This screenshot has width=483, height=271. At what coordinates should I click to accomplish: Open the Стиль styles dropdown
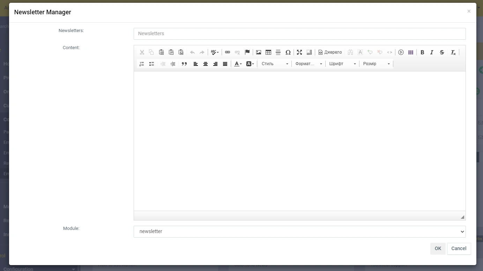point(275,64)
